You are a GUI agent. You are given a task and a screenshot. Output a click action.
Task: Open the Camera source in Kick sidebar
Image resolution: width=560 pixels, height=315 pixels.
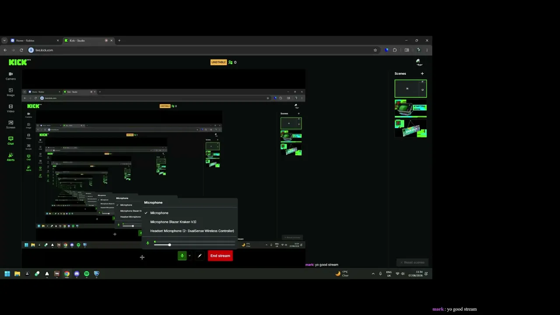click(x=10, y=76)
